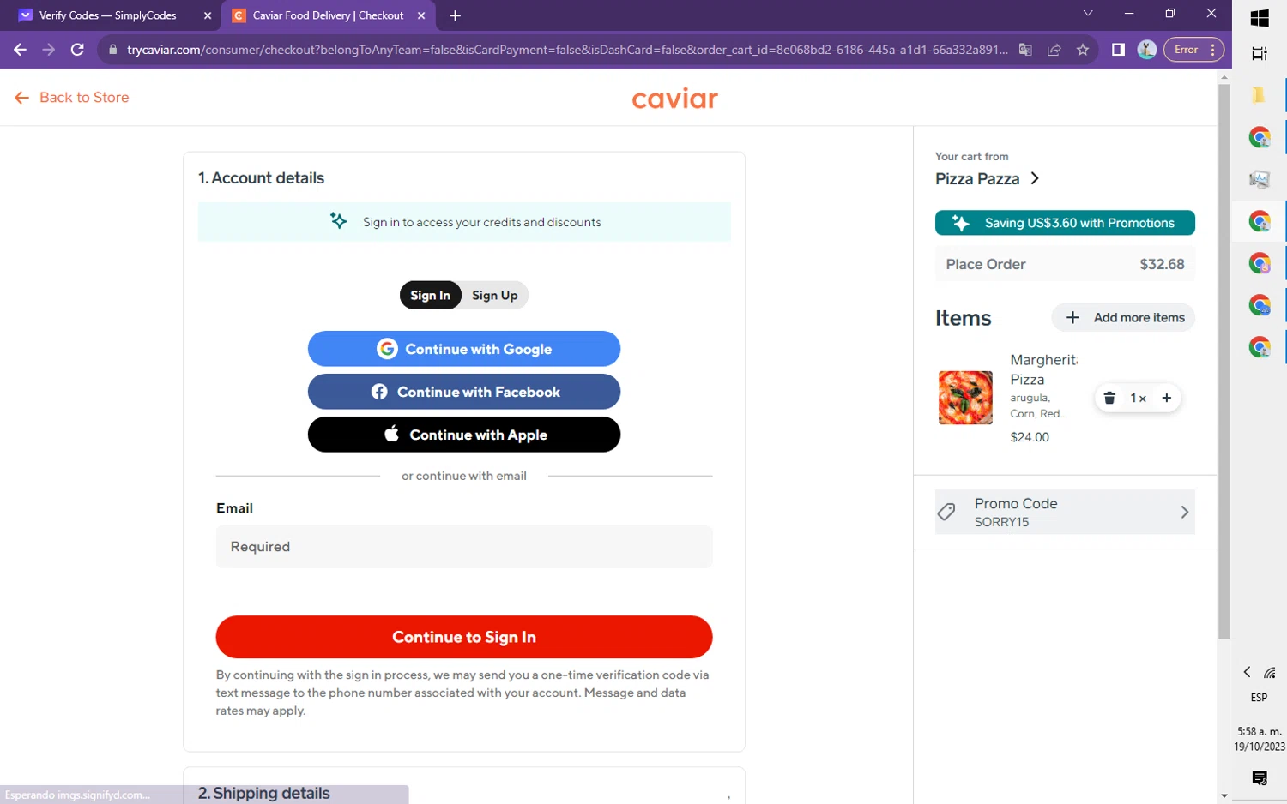
Task: Go back to the store via arrow link
Action: pos(72,98)
